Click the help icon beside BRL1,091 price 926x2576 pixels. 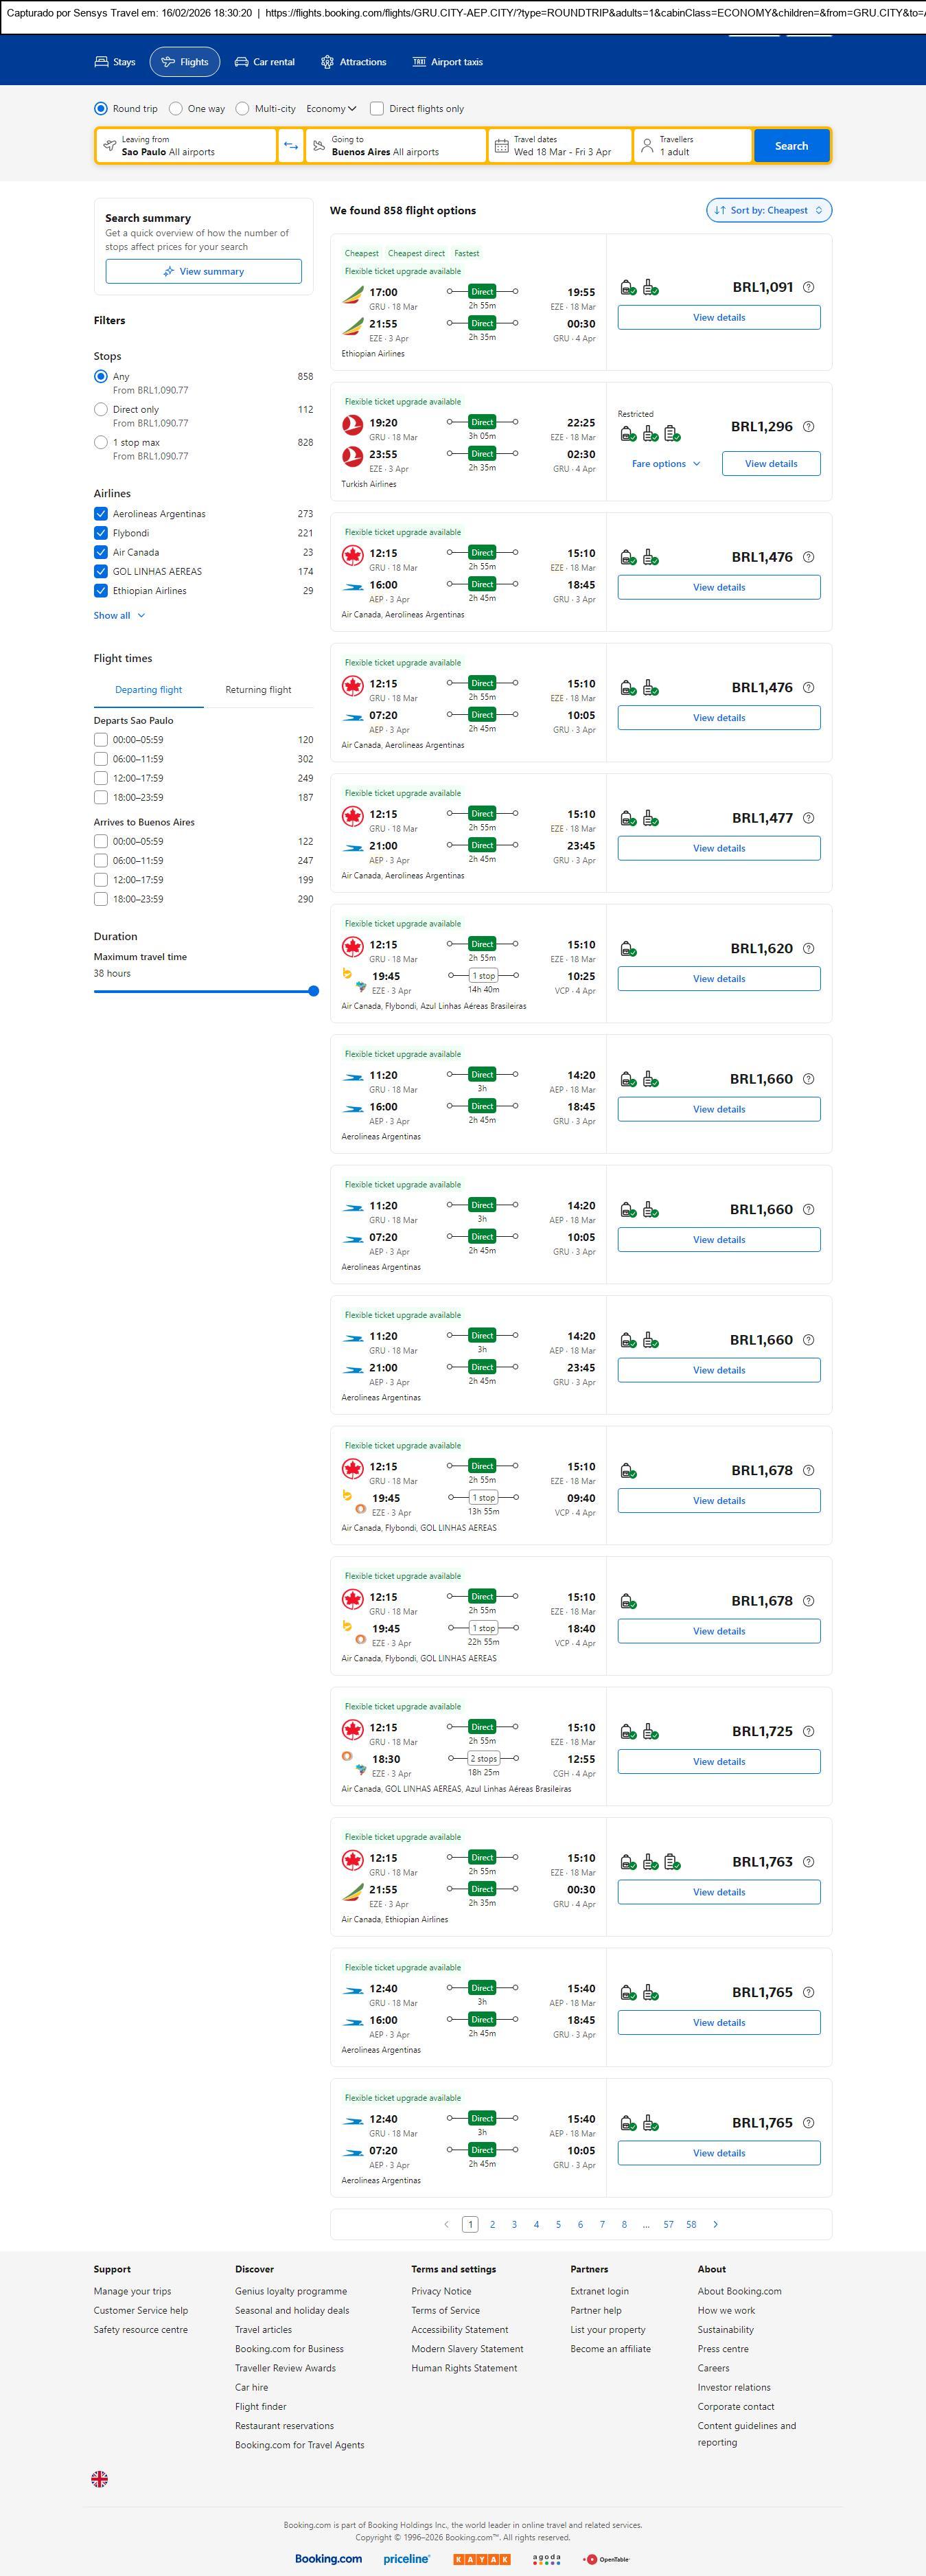pyautogui.click(x=808, y=287)
